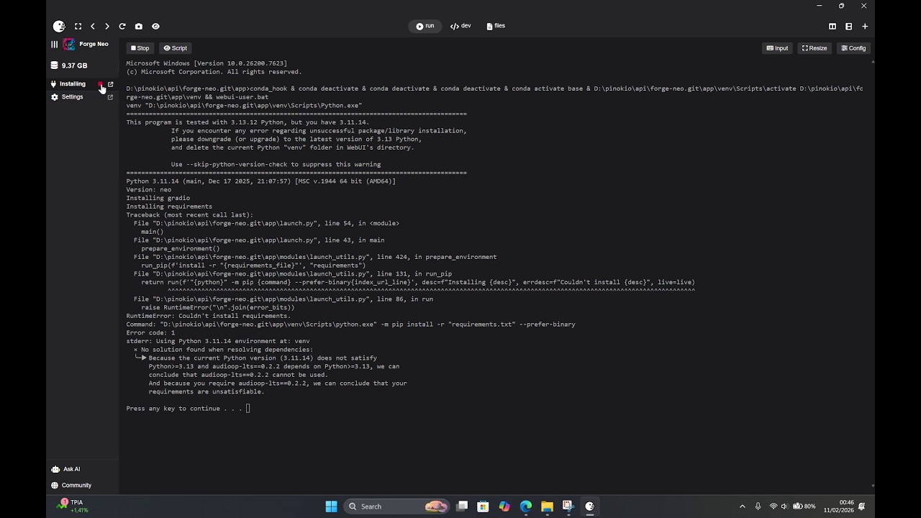Open Task View on taskbar

462,506
